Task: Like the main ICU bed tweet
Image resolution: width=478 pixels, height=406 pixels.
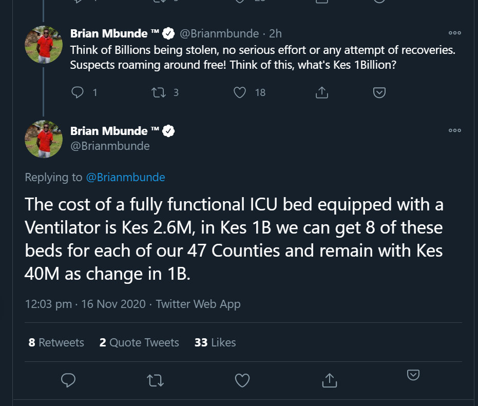Action: click(242, 380)
